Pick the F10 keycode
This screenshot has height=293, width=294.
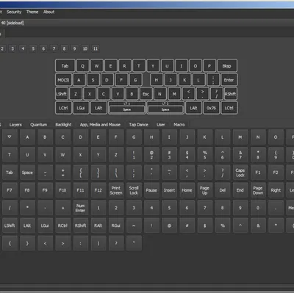[x=62, y=190]
